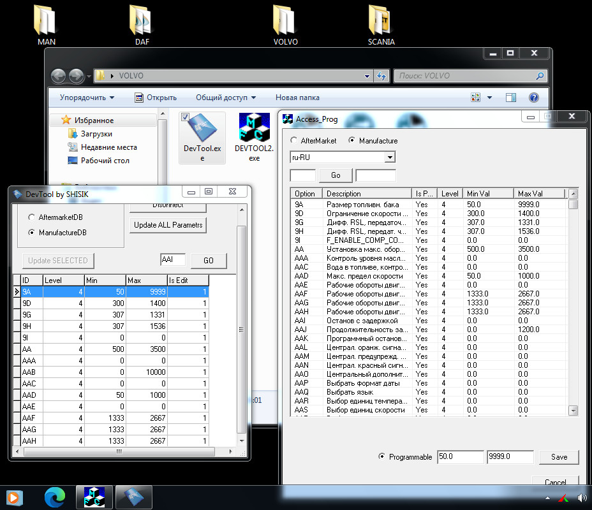Click the Option column header in Access_Prog
Screen dimensions: 592x510
pos(305,193)
